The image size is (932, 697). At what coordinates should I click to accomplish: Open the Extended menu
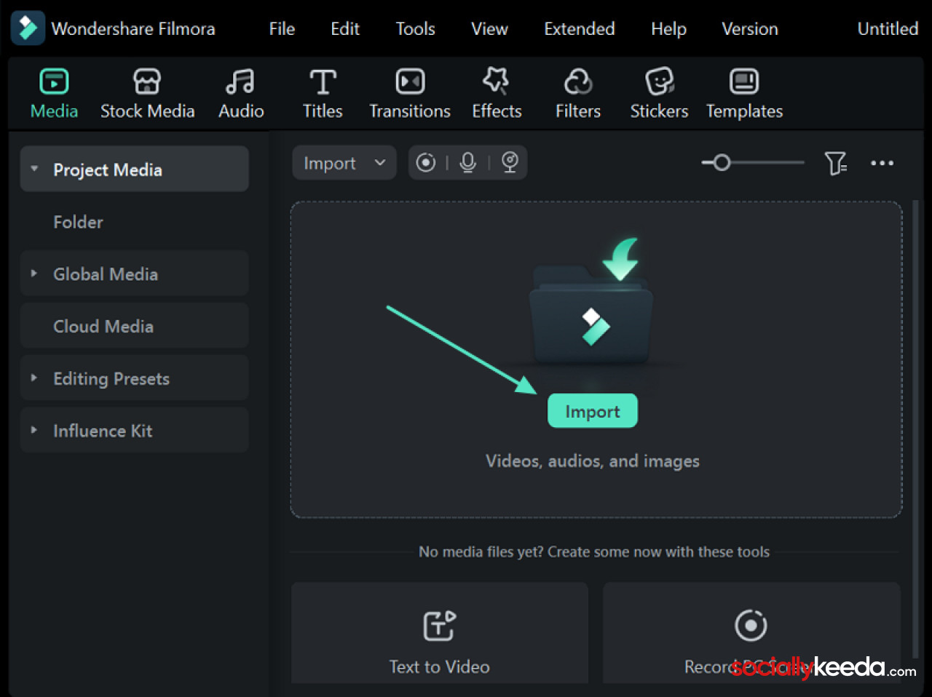580,28
